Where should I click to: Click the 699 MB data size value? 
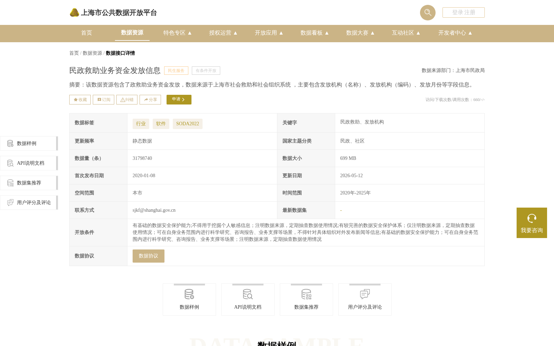click(348, 158)
